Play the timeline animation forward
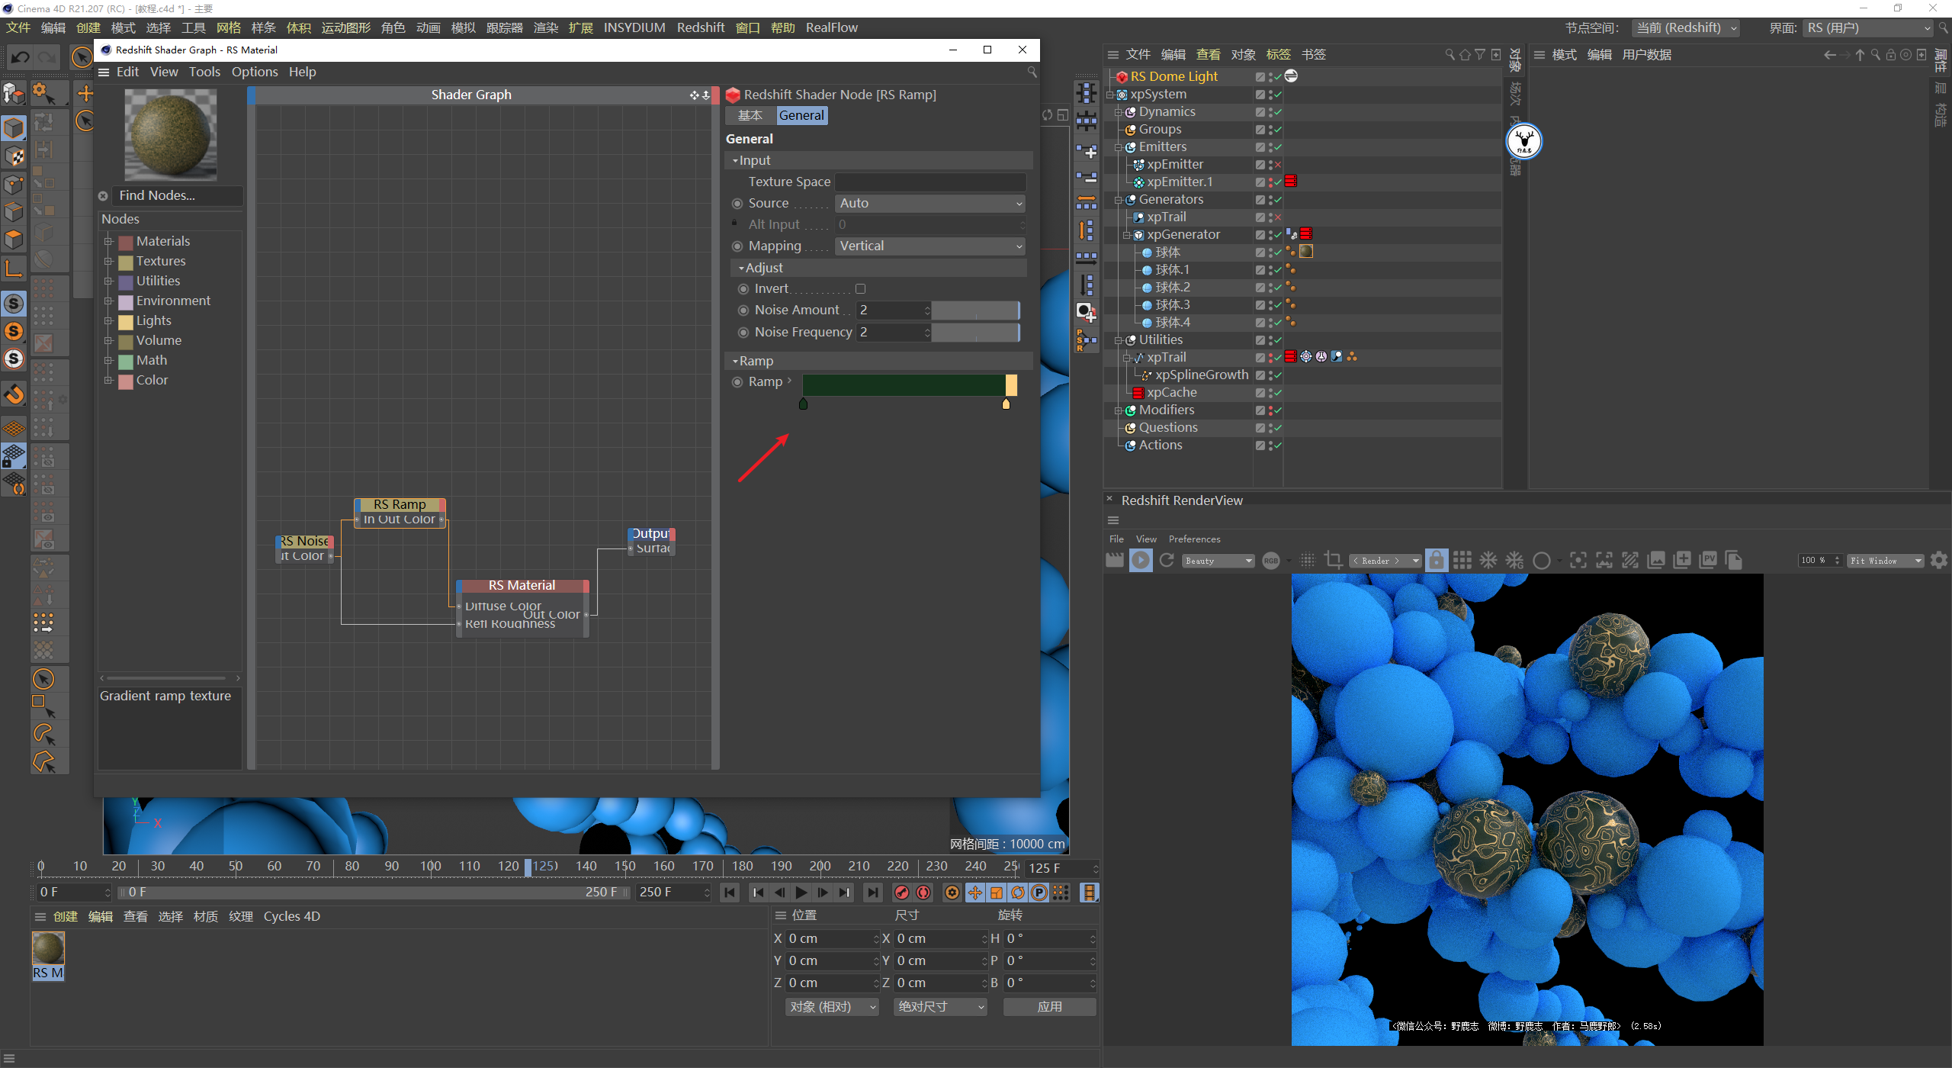 point(801,893)
